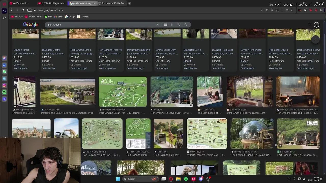The width and height of the screenshot is (326, 183).
Task: Open Discord from the taskbar
Action: click(x=201, y=179)
